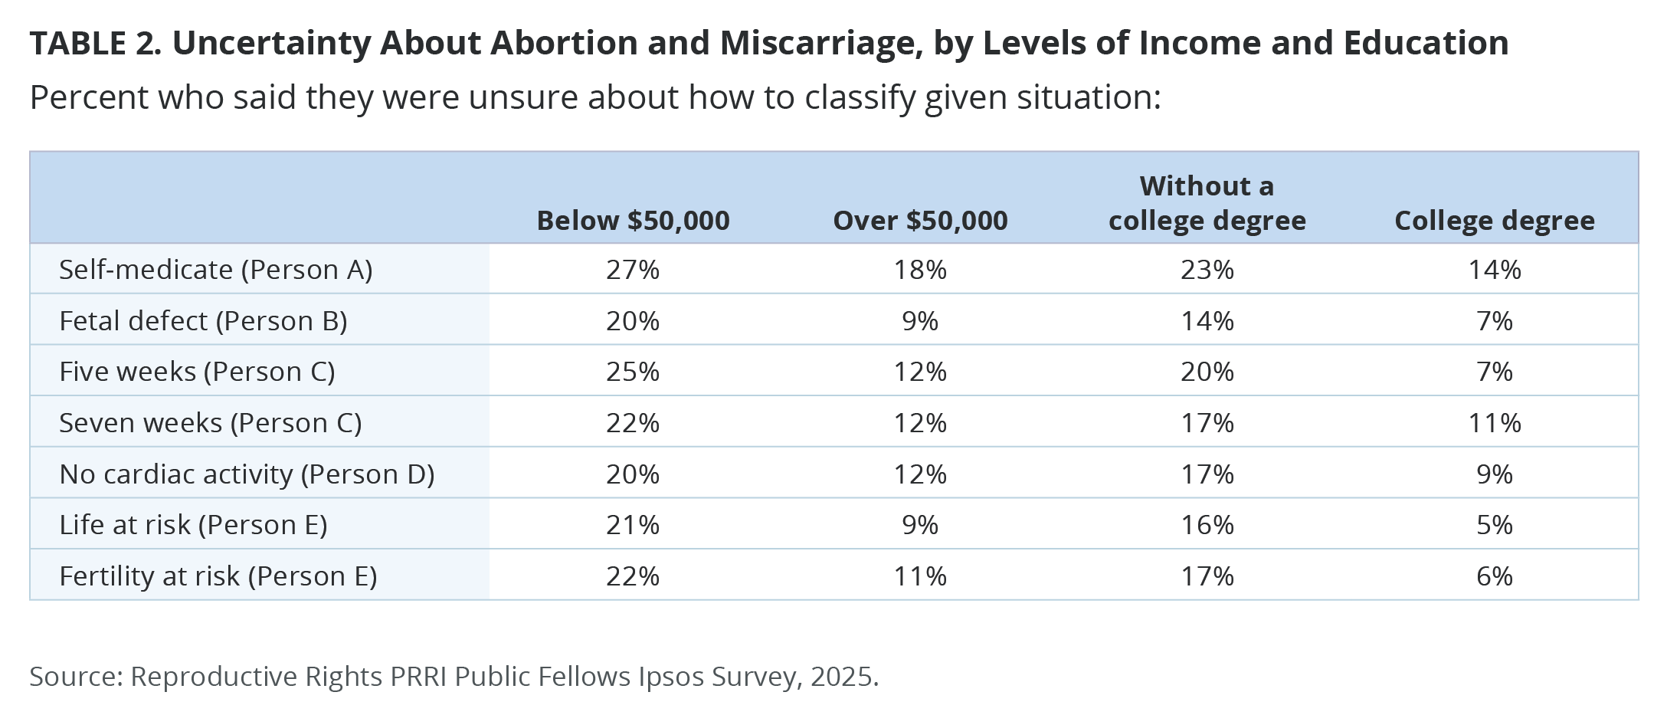Image resolution: width=1667 pixels, height=715 pixels.
Task: Click the 5% cell in Life at risk row
Action: 1494,525
